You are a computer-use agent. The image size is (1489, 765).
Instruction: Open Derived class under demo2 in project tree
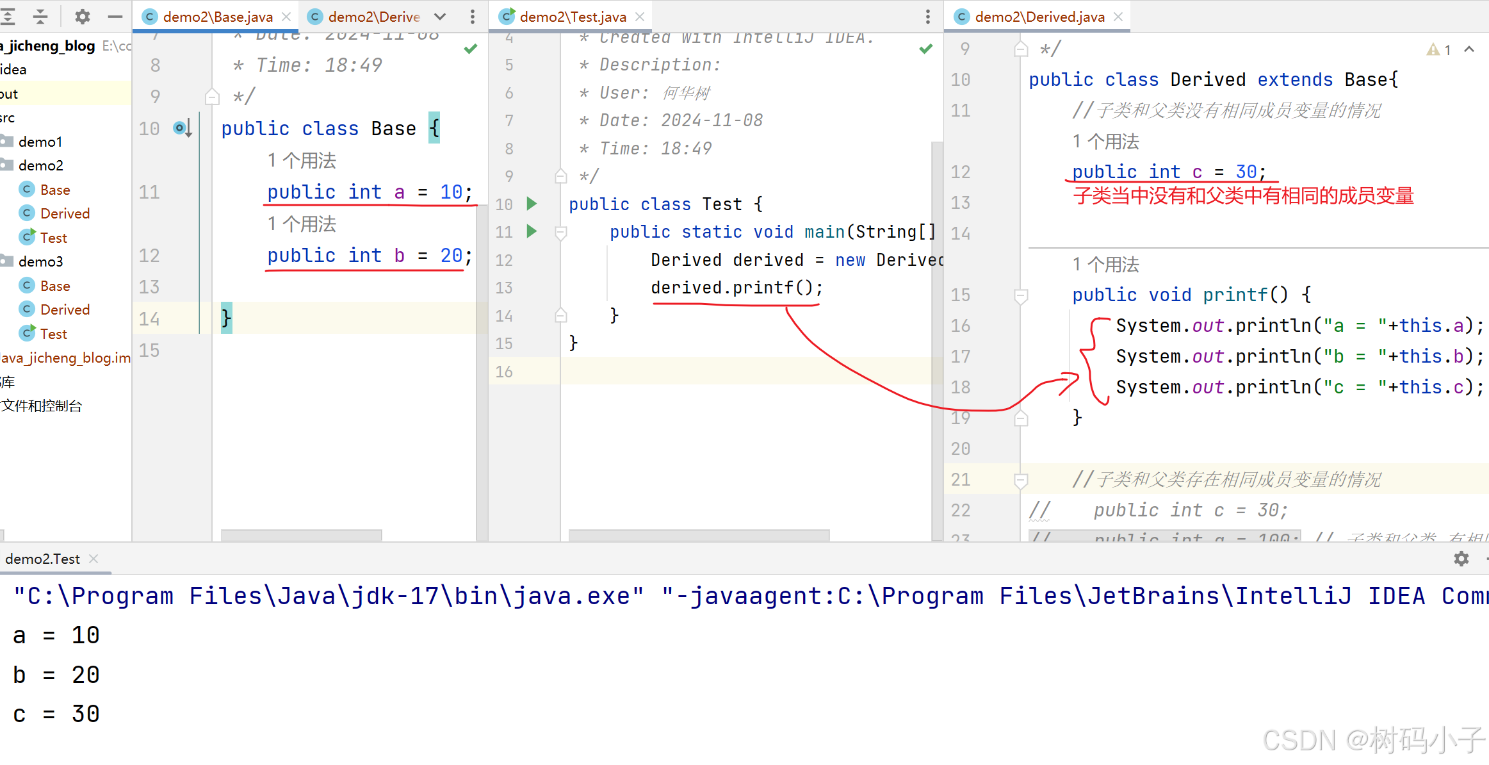[x=65, y=213]
